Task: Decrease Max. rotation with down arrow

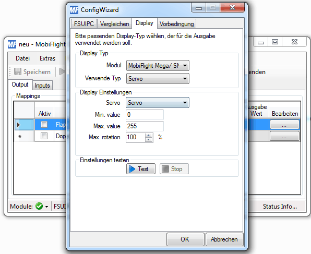Action: tap(149, 140)
